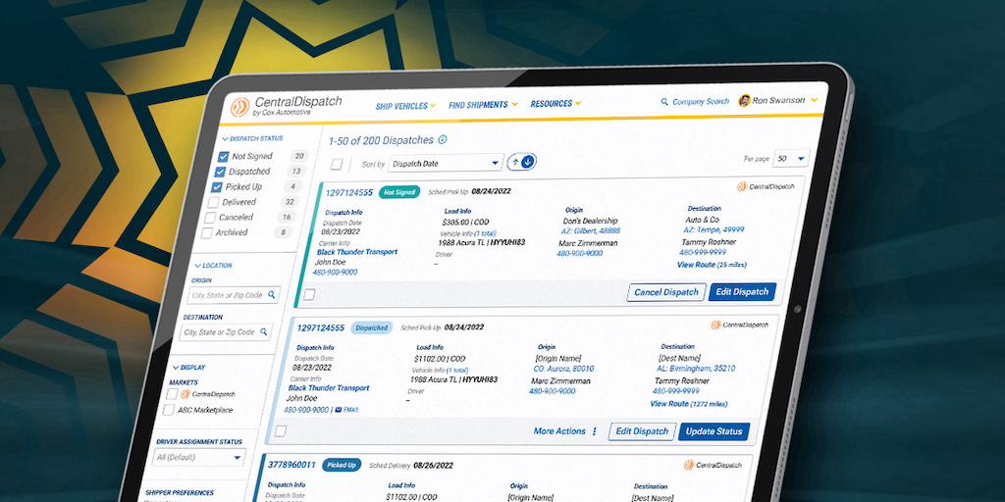Click the info icon beside 200 Dispatches
The image size is (1005, 502).
coord(443,140)
